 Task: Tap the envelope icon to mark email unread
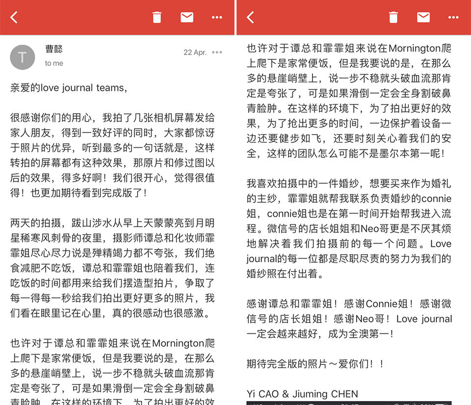(186, 17)
